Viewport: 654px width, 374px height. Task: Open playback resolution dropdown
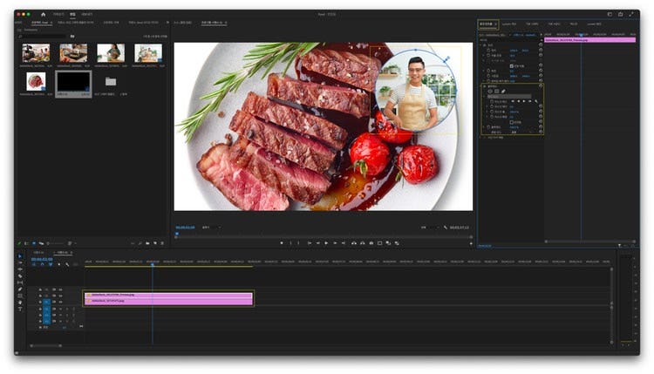pos(431,228)
